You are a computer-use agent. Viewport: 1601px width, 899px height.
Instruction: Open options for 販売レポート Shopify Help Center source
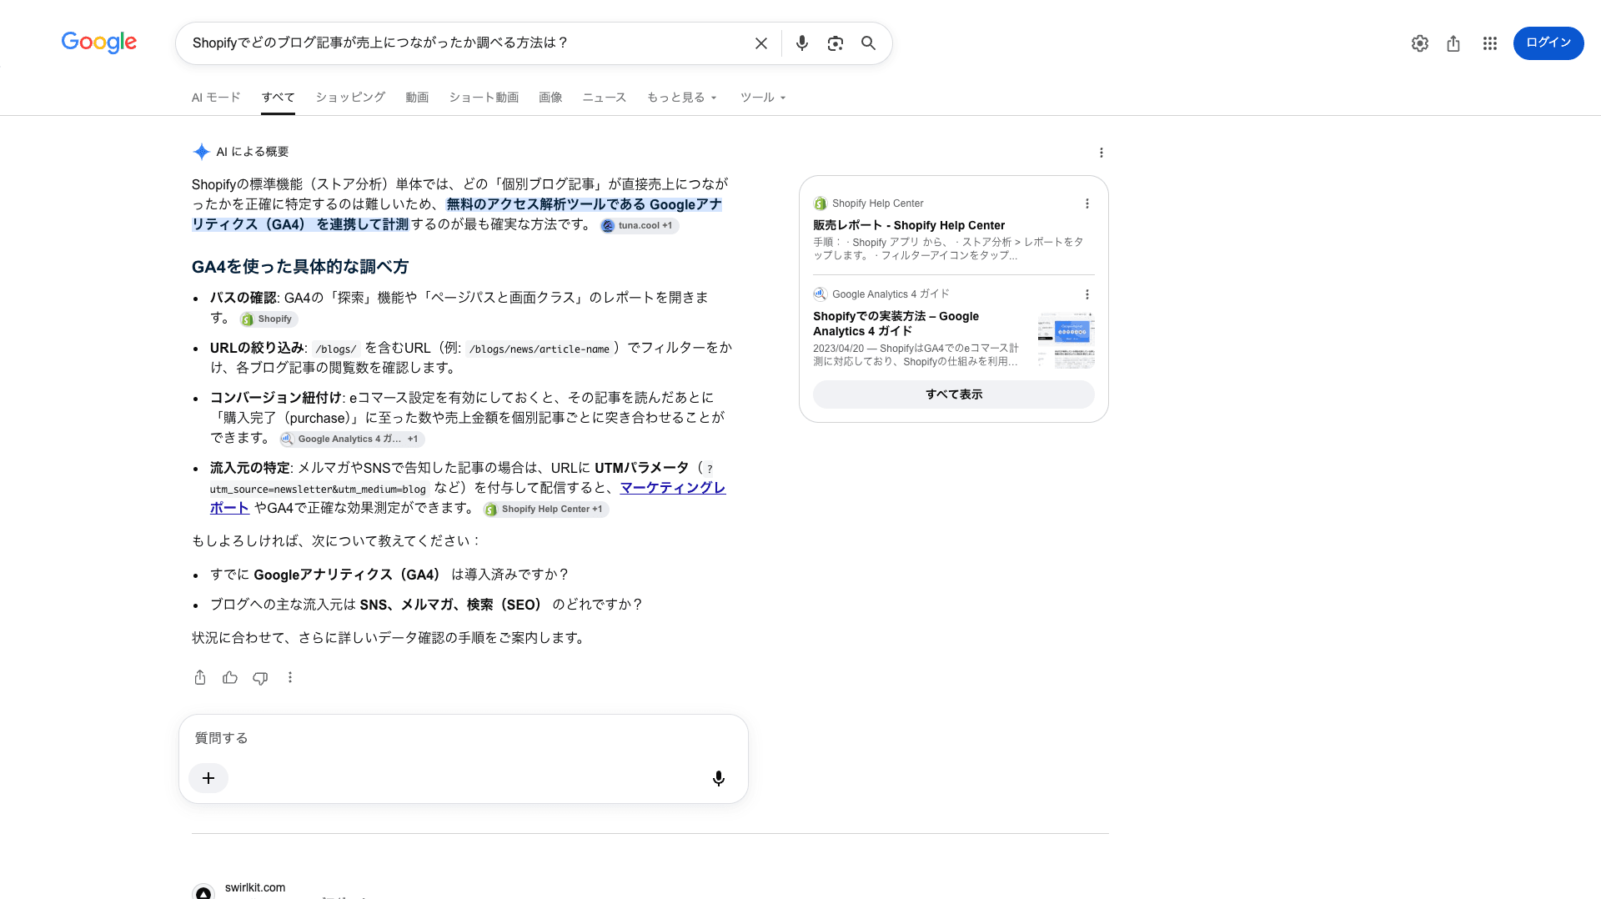1087,203
